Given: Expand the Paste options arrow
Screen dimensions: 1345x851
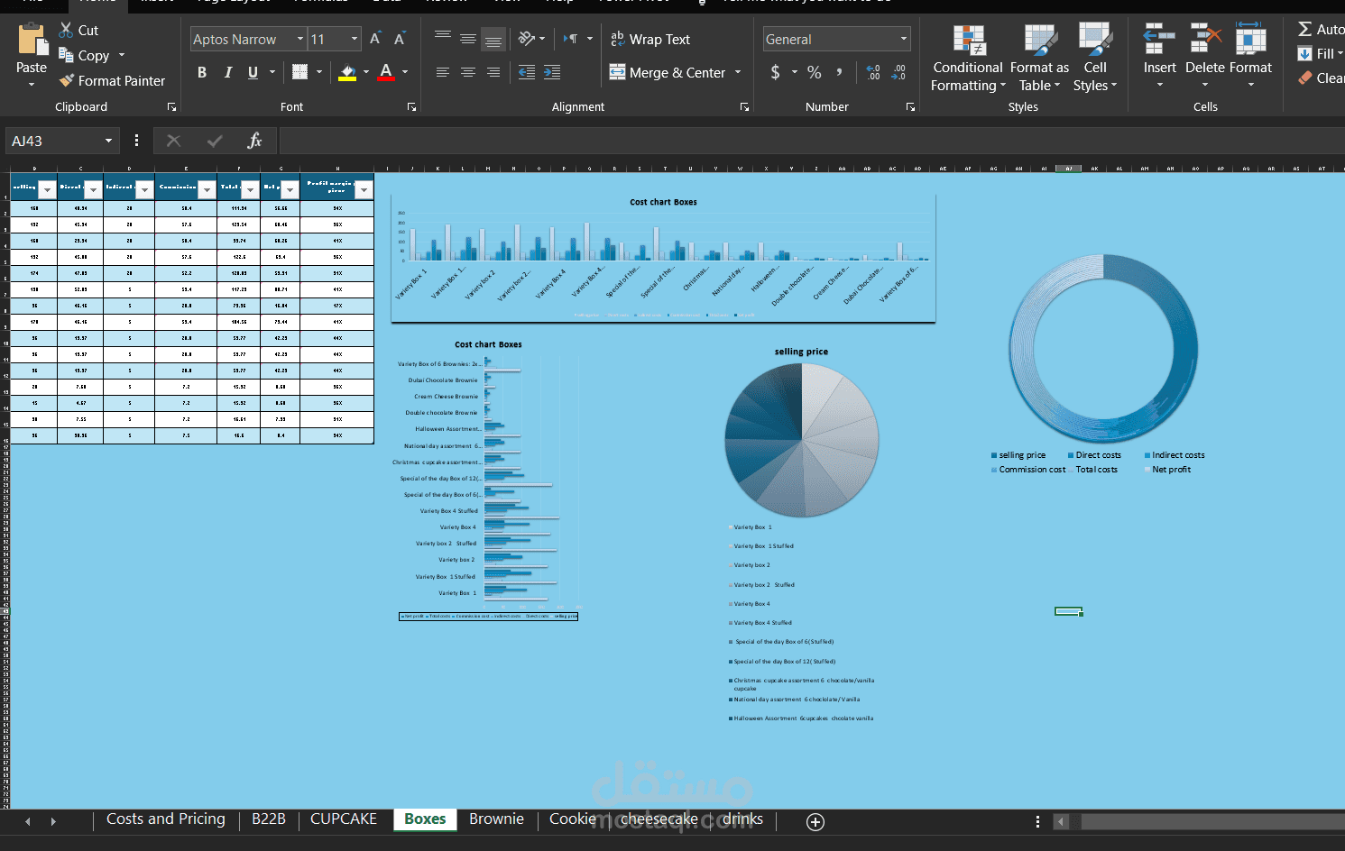Looking at the screenshot, I should pyautogui.click(x=32, y=85).
